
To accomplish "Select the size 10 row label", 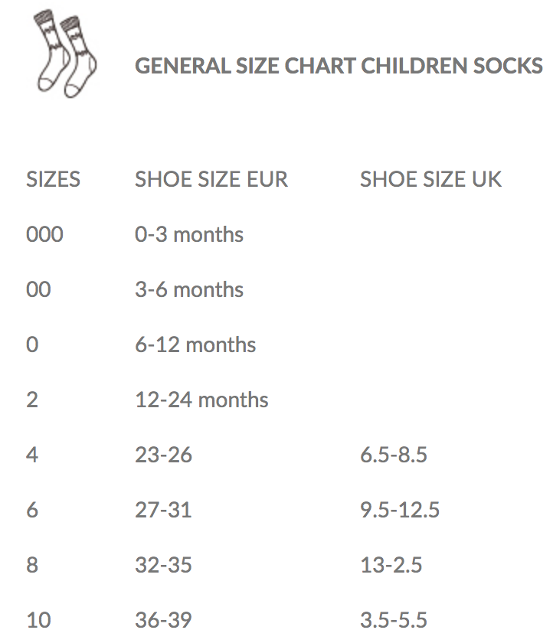I will 38,619.
